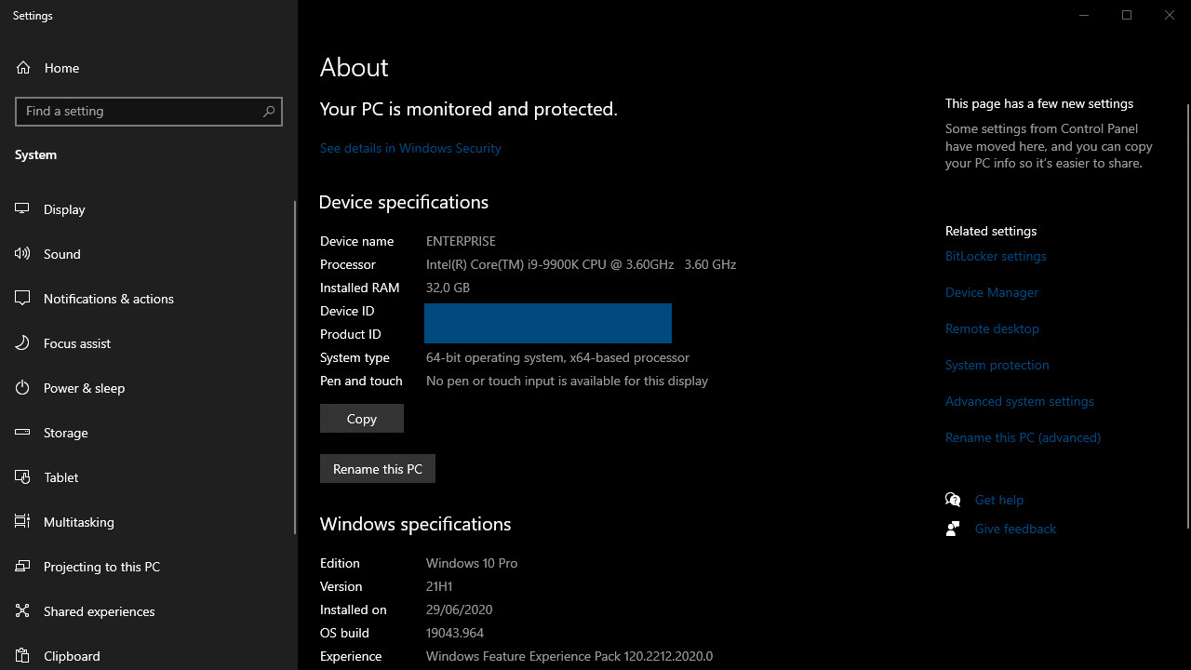Open Remote desktop link

coord(992,328)
